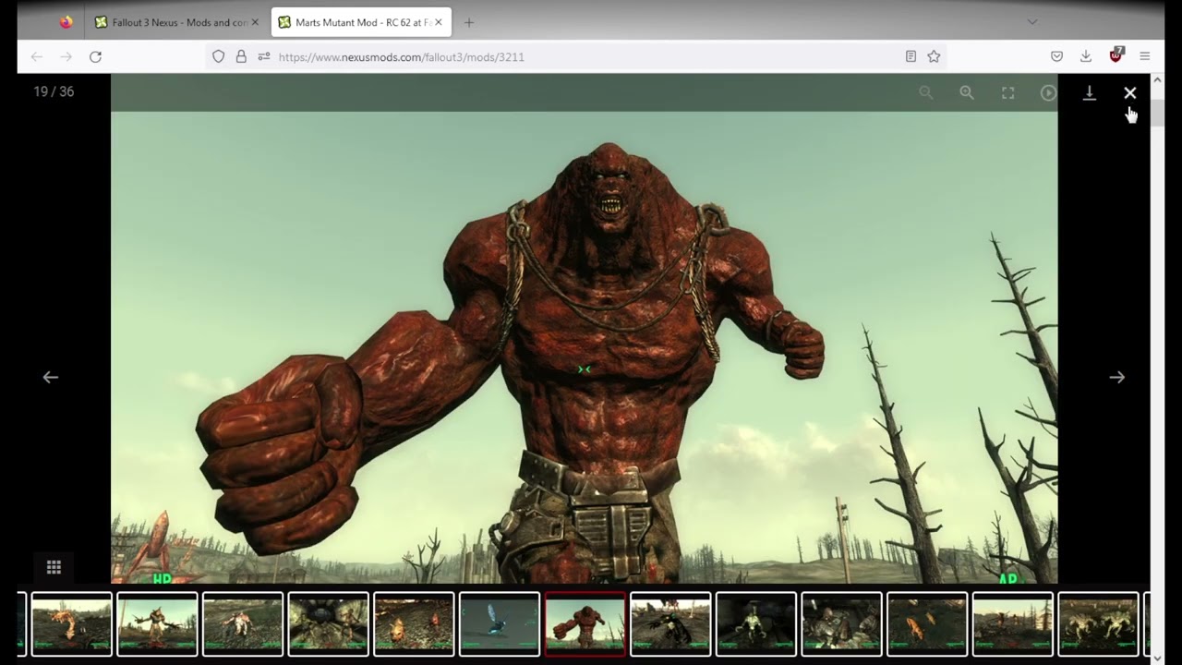Close the Fallout 3 Nexus tab
The image size is (1182, 665).
pos(256,22)
